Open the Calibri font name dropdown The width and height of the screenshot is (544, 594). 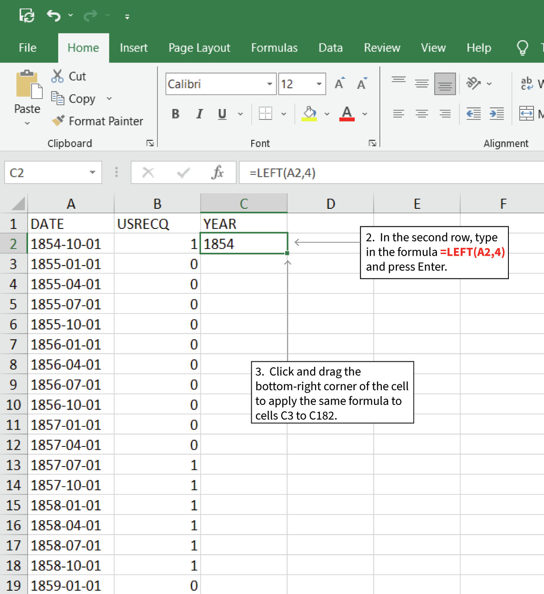[x=270, y=84]
